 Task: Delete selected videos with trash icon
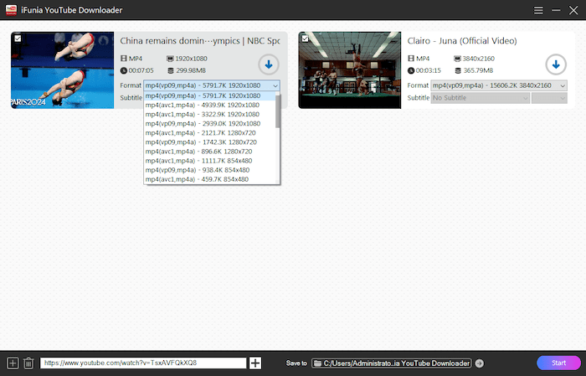[28, 363]
